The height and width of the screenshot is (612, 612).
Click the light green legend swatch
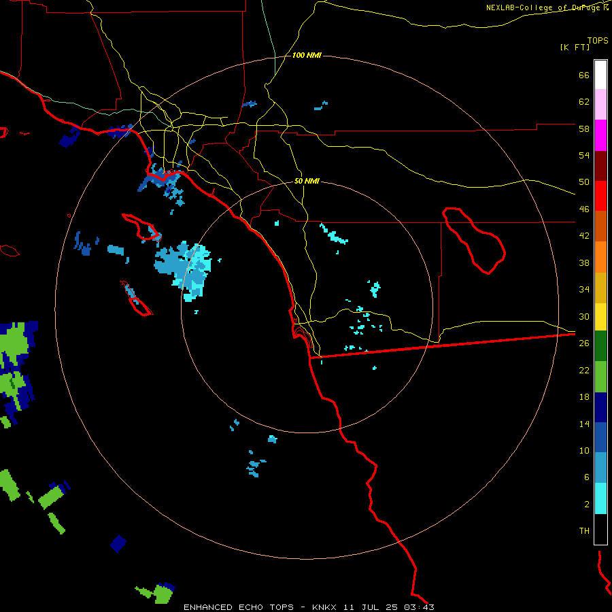[x=600, y=377]
